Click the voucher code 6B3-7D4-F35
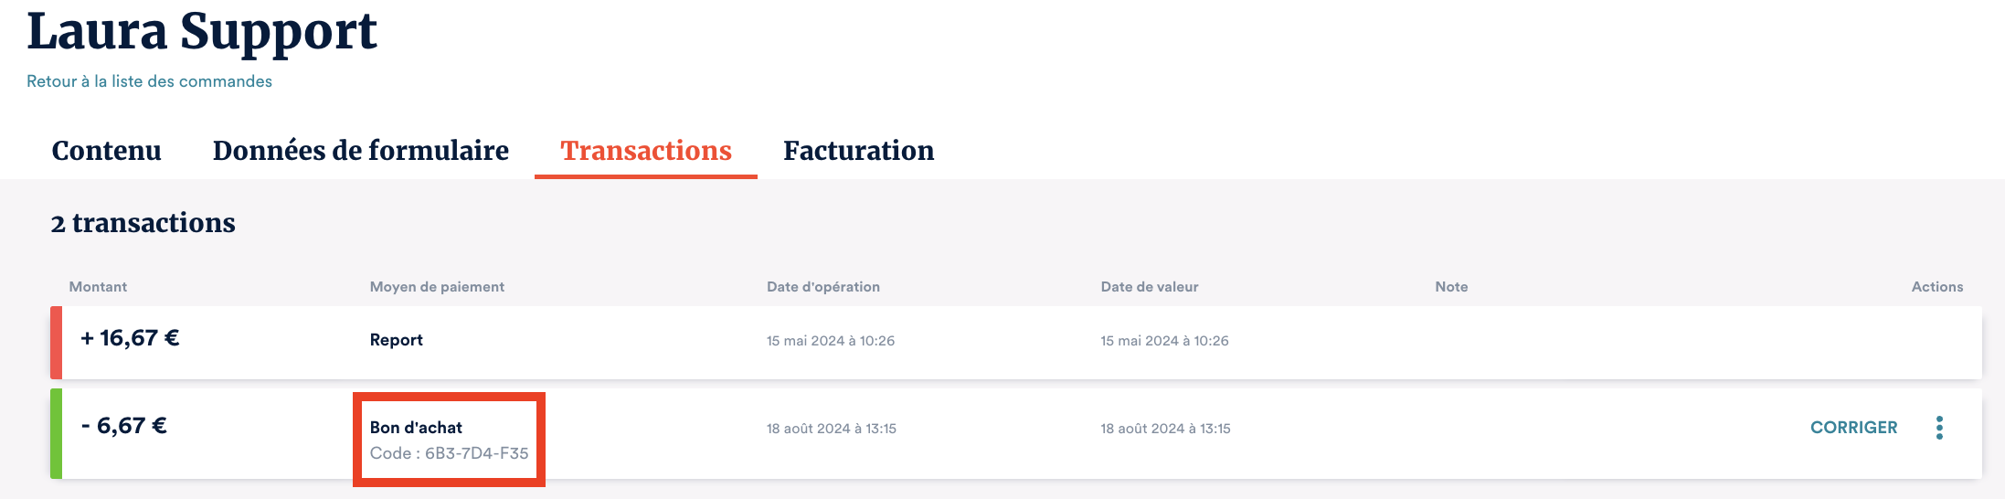2005x499 pixels. [476, 453]
